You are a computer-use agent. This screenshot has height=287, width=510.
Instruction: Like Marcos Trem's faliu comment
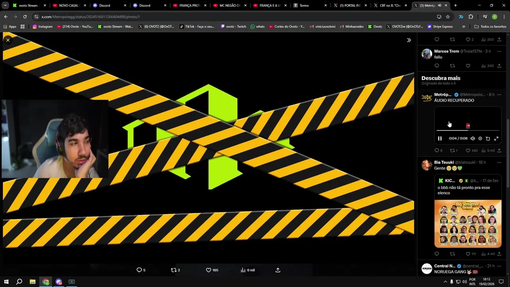(x=468, y=66)
